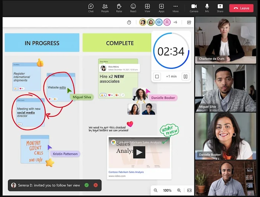Image resolution: width=260 pixels, height=197 pixels.
Task: Click the 100% zoom level
Action: pyautogui.click(x=167, y=190)
